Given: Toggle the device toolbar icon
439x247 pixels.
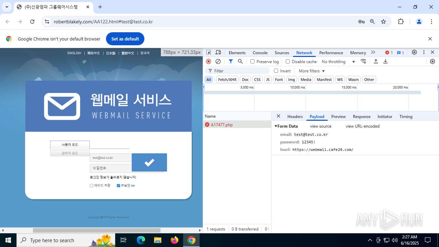Looking at the screenshot, I should coord(218,52).
